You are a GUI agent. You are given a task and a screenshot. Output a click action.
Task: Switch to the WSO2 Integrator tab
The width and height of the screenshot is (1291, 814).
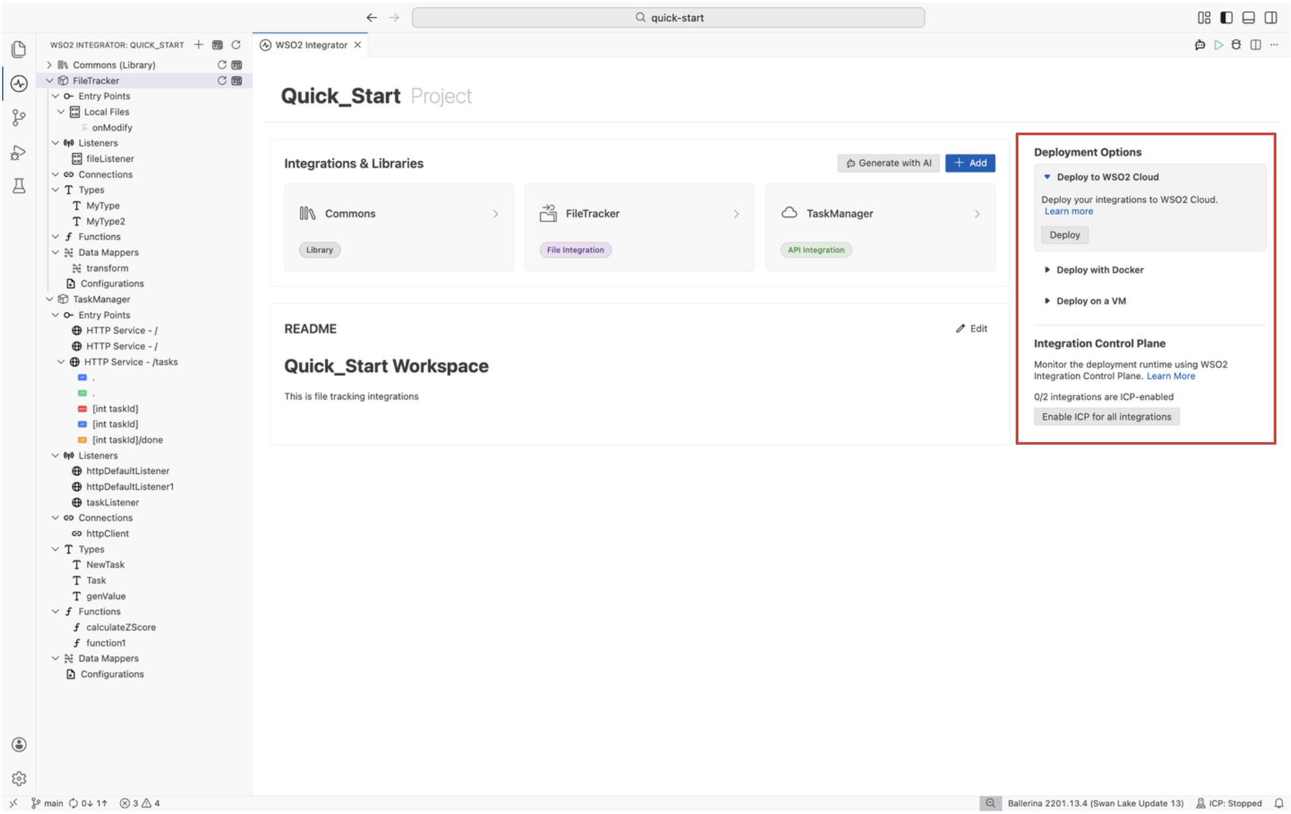tap(310, 45)
